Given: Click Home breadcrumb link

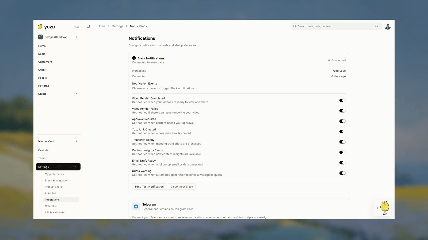Looking at the screenshot, I should [102, 26].
